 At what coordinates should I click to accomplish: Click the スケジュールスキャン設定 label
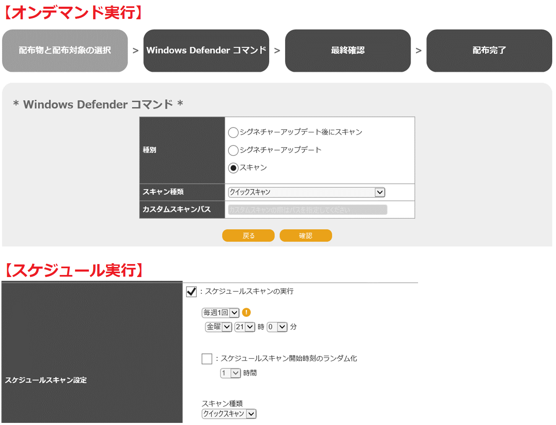[46, 380]
